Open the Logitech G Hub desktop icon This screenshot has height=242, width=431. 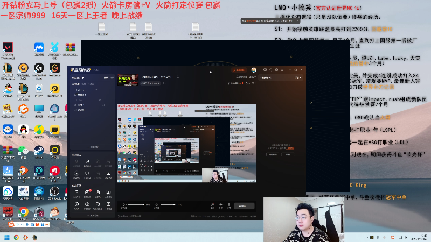[x=39, y=68]
